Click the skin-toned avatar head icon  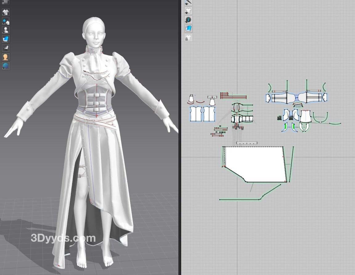(x=6, y=57)
